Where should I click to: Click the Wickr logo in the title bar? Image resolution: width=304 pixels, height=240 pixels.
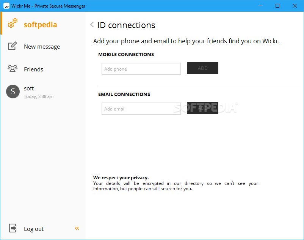[6, 6]
